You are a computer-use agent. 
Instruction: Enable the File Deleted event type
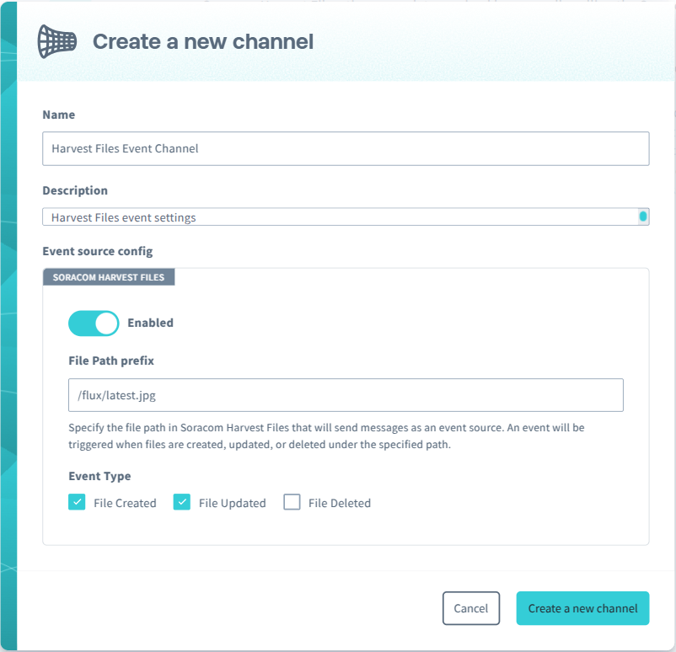pyautogui.click(x=292, y=501)
